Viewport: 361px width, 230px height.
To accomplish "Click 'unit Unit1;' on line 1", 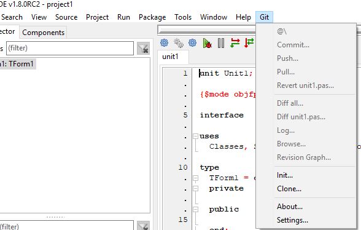I will 226,73.
